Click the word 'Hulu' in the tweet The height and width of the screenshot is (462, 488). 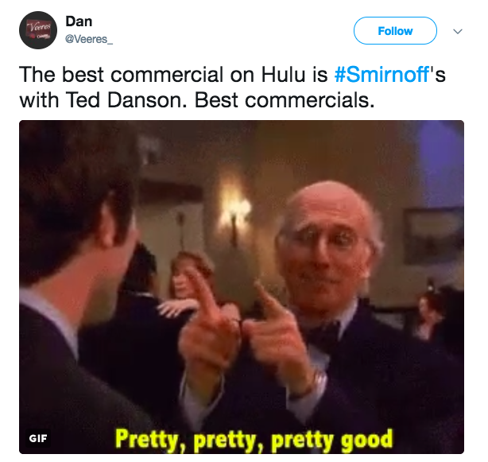coord(283,75)
